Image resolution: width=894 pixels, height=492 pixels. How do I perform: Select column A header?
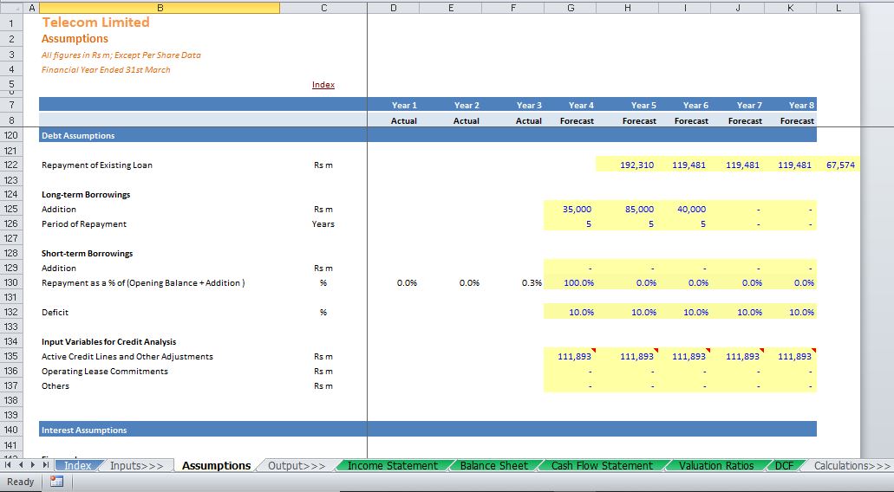tap(31, 8)
